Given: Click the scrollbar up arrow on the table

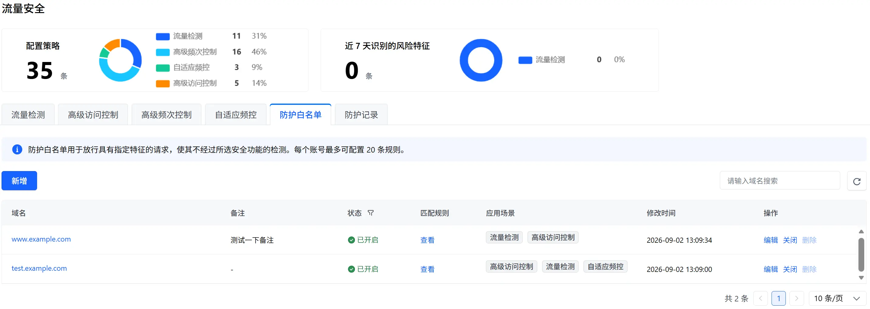Looking at the screenshot, I should click(861, 231).
